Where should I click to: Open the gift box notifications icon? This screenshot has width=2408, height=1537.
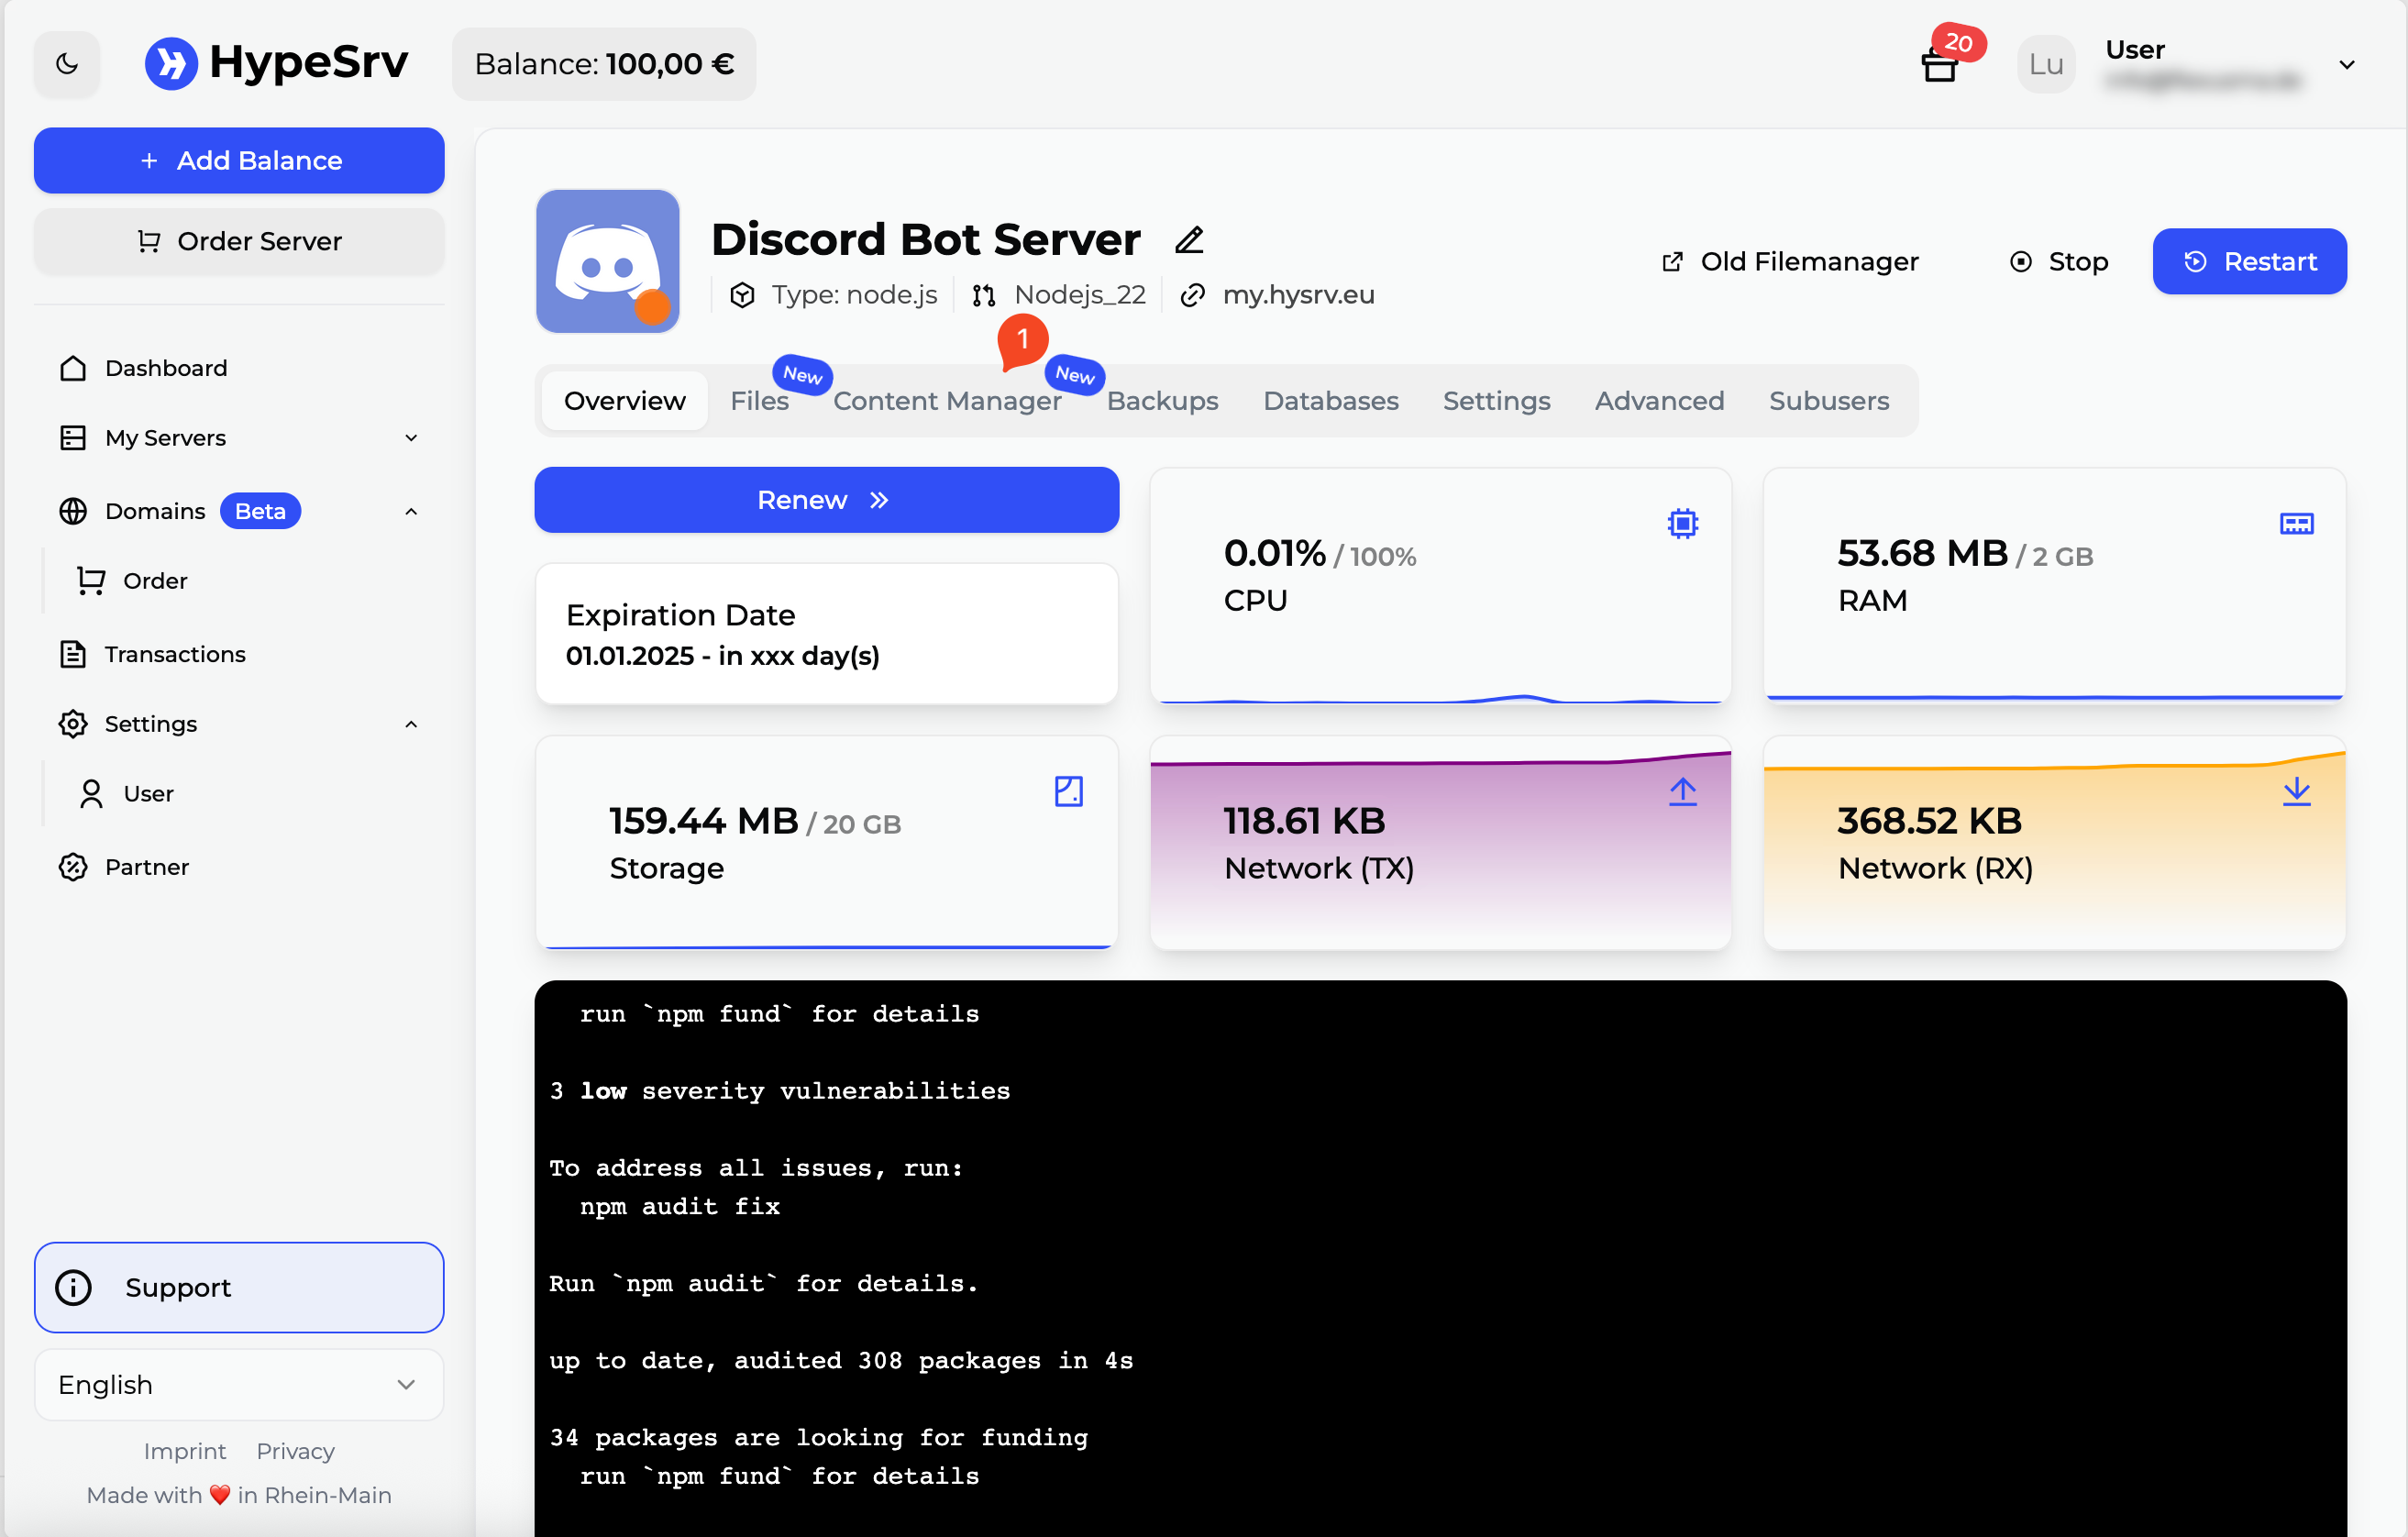click(x=1939, y=66)
